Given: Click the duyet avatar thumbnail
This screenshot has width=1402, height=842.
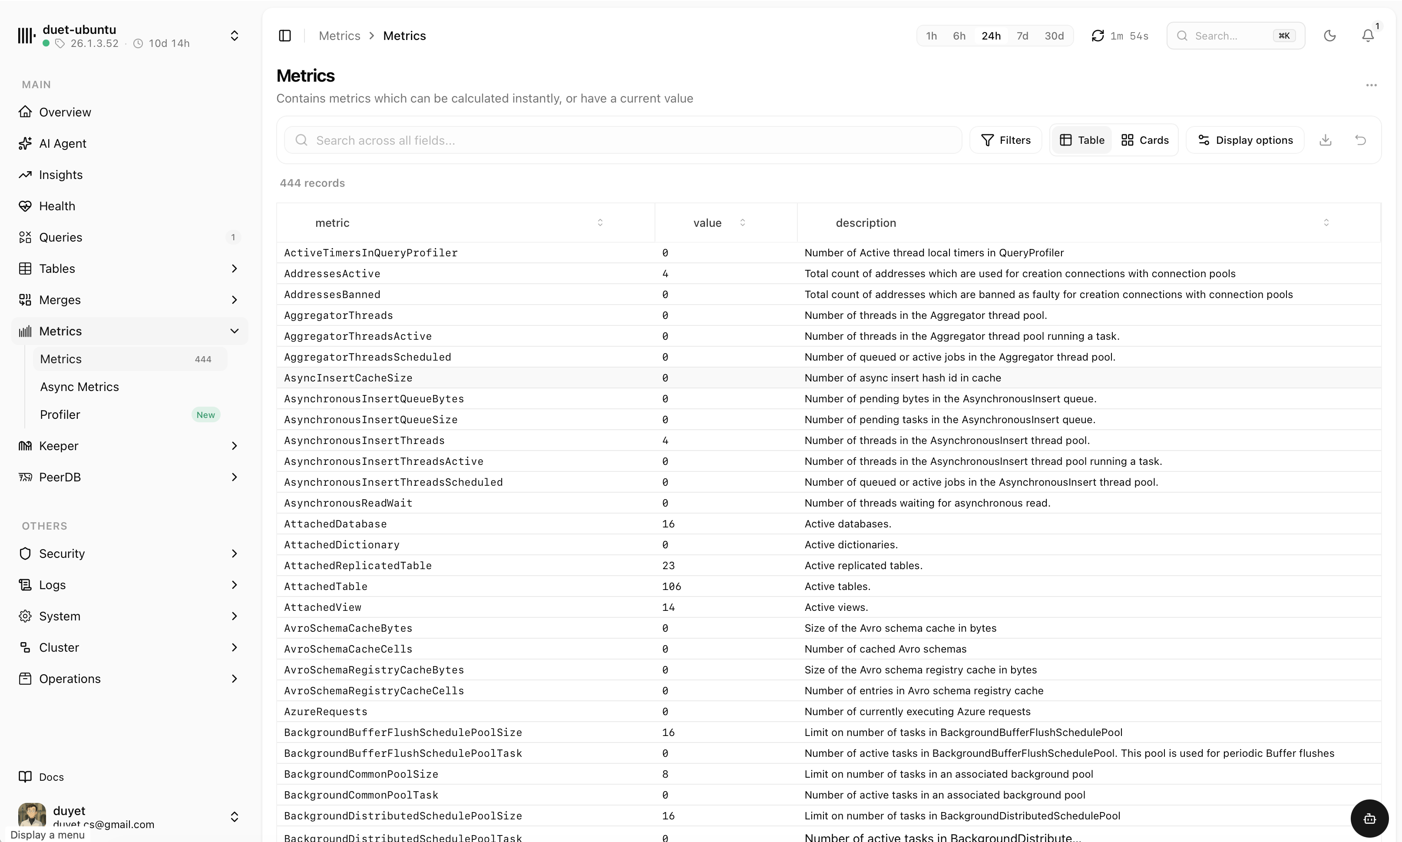Looking at the screenshot, I should tap(32, 816).
